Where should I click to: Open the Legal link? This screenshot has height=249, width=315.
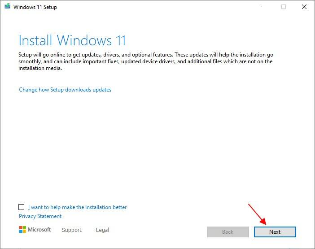[102, 230]
